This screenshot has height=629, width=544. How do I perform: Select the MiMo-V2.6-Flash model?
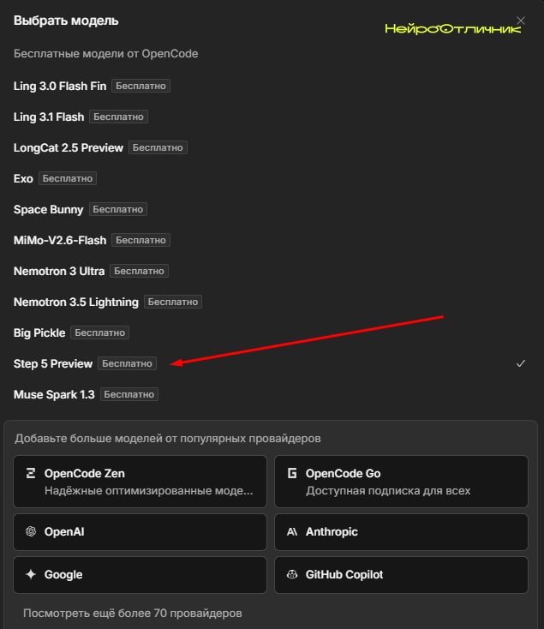(x=269, y=240)
